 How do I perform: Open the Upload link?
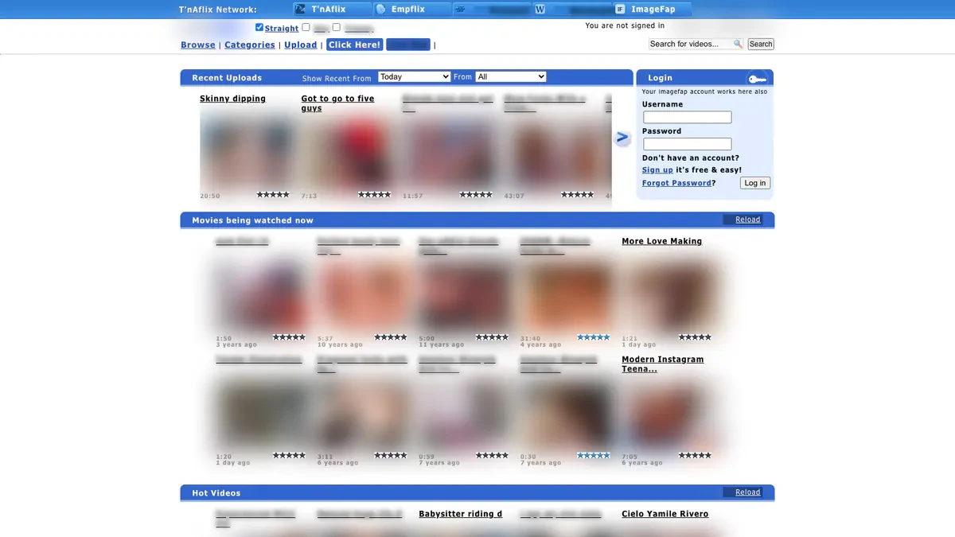(x=301, y=45)
